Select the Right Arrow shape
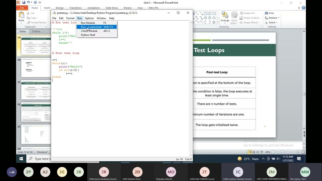This screenshot has width=322, height=181. tap(206, 18)
